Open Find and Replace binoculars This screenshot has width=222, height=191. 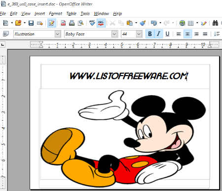point(215,23)
